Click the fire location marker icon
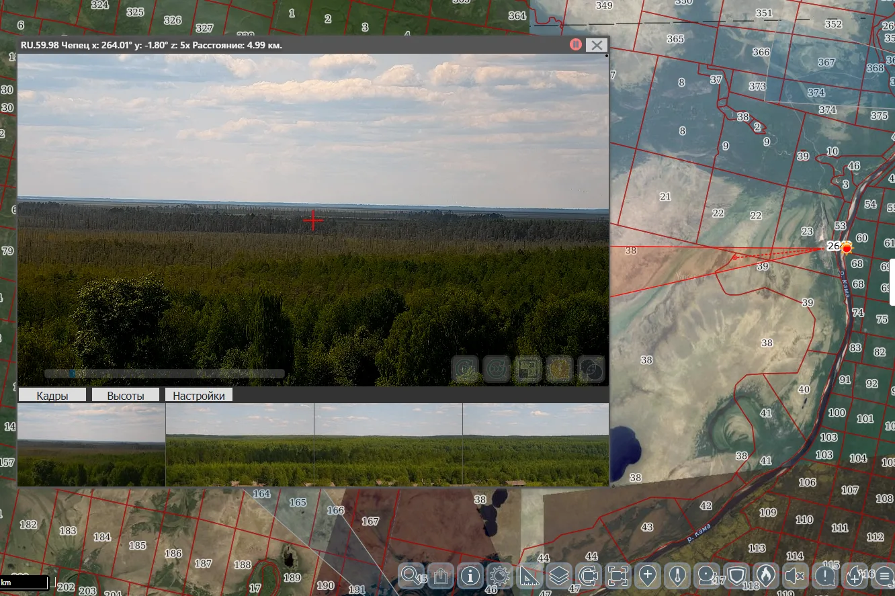This screenshot has width=895, height=596. point(765,576)
